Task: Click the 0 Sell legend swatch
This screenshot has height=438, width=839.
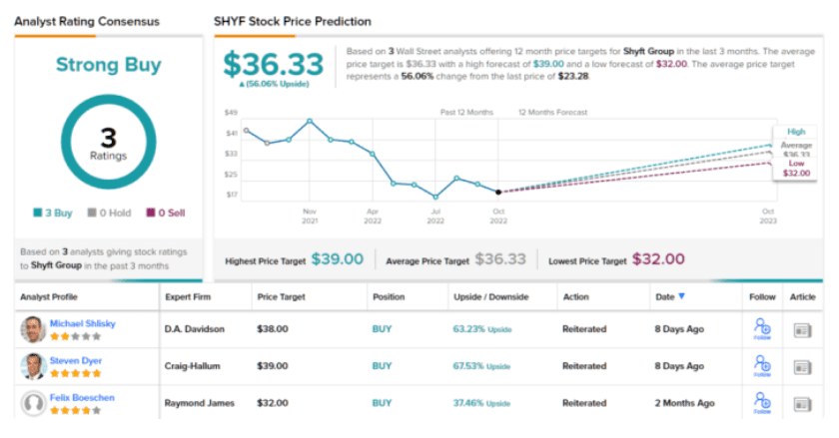Action: coord(151,213)
